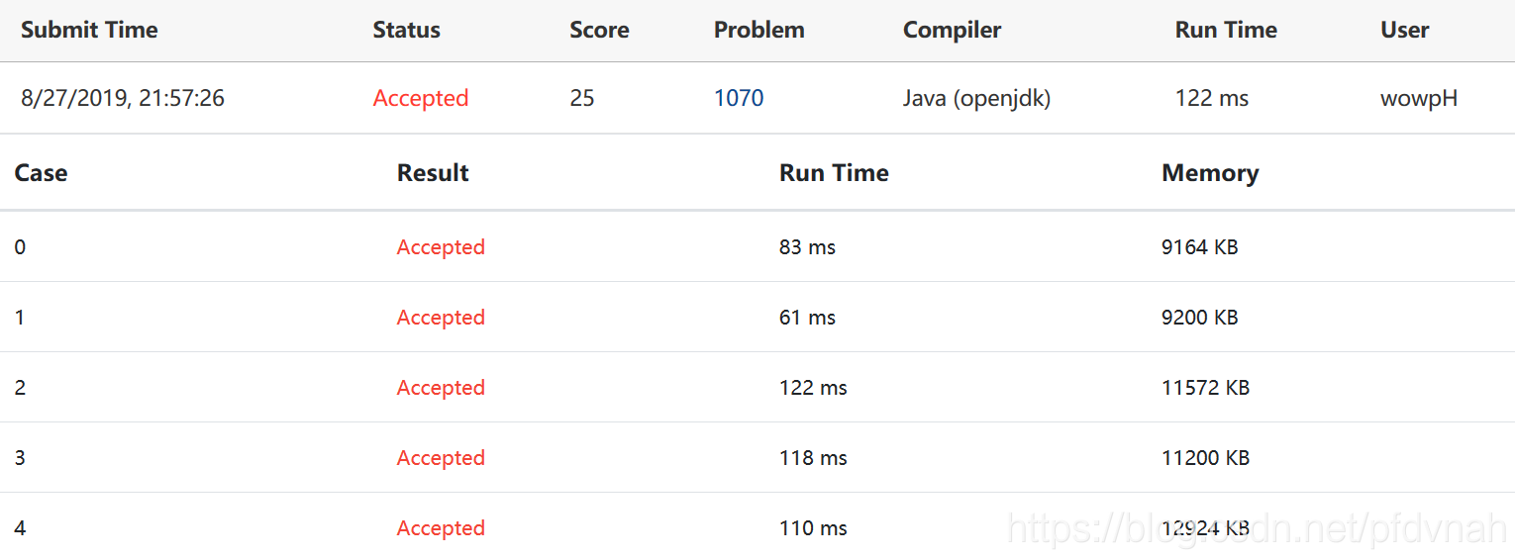Select the Status column header

(x=406, y=30)
